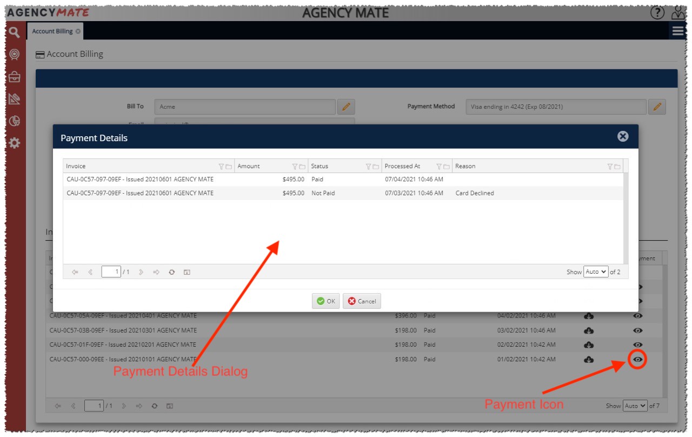View payments for invoice issued 20210301
692x437 pixels.
tap(638, 330)
